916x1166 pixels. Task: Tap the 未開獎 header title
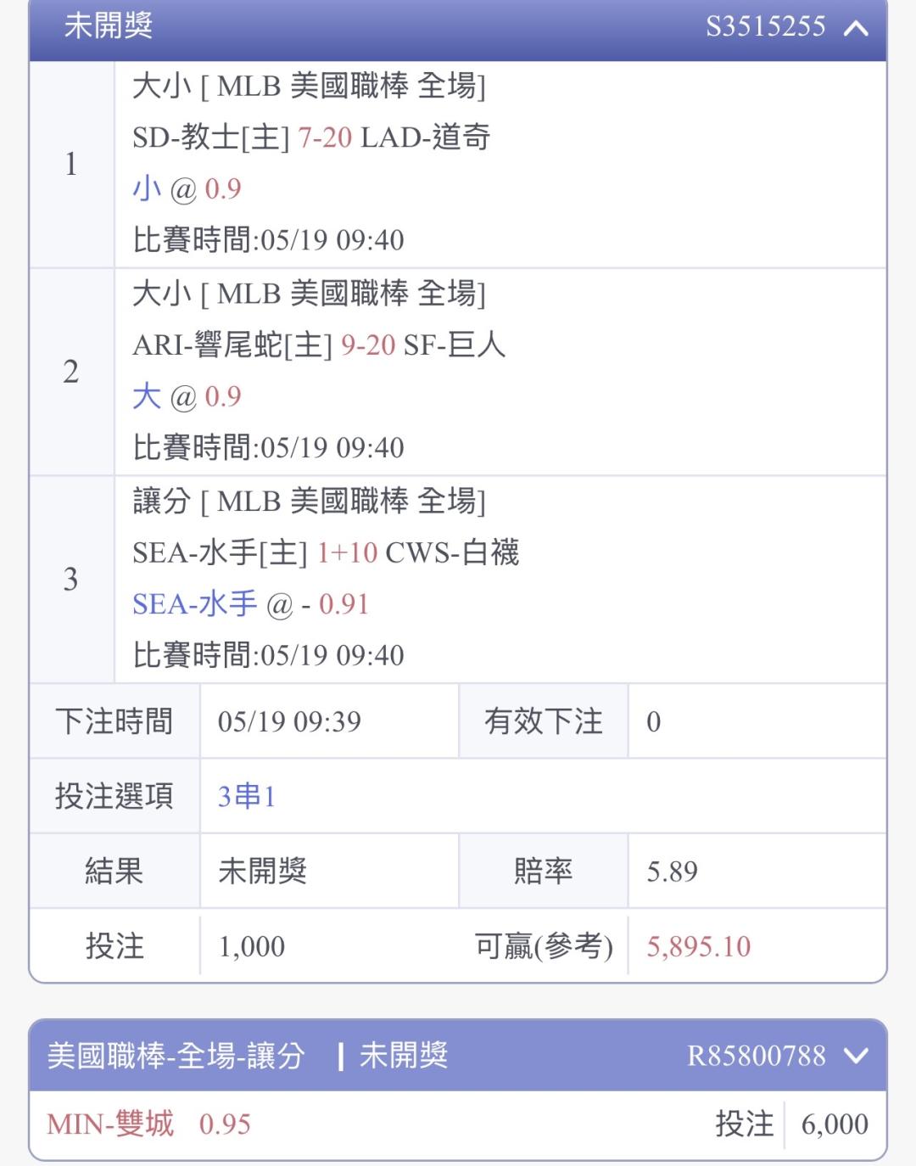[109, 26]
